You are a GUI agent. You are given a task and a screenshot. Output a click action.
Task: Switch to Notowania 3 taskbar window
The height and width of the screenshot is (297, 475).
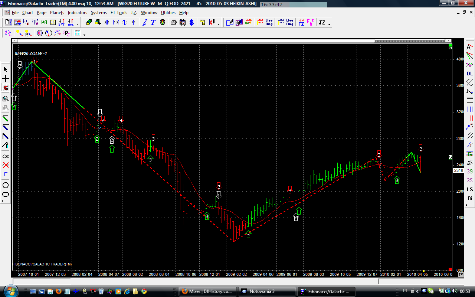click(x=267, y=291)
